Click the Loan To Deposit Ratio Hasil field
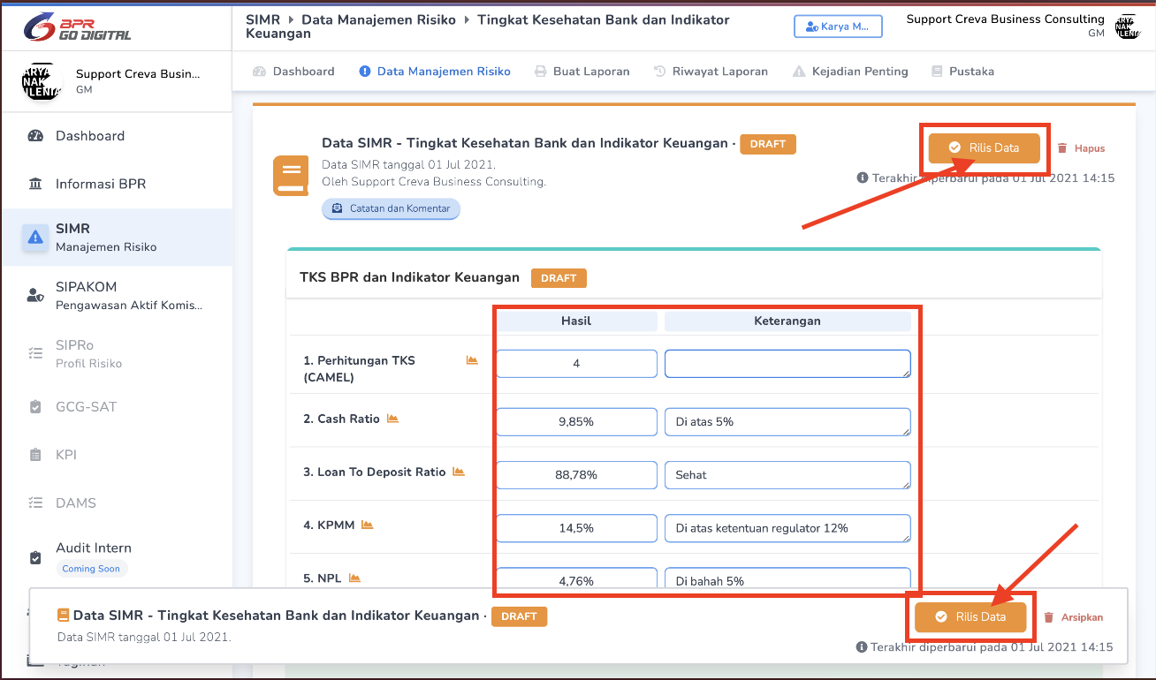This screenshot has width=1156, height=680. click(576, 474)
